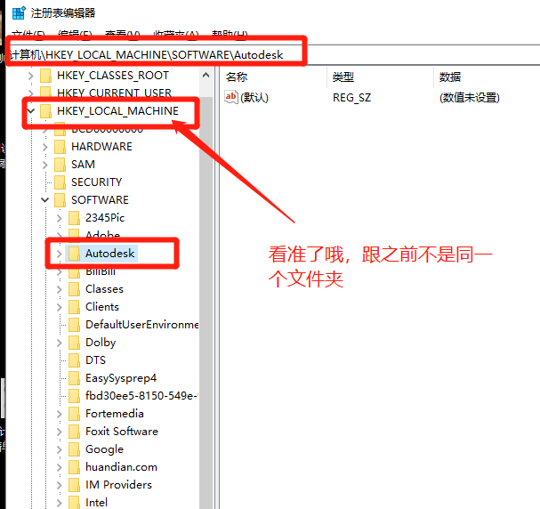This screenshot has height=509, width=540.
Task: Select the IM Providers tree label
Action: point(118,485)
